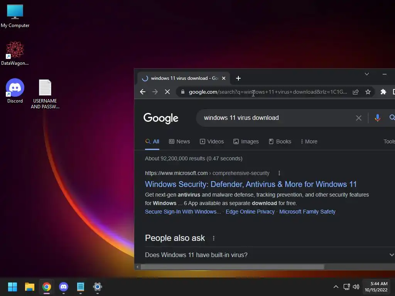Stop loading the page
The height and width of the screenshot is (296, 395).
167,92
